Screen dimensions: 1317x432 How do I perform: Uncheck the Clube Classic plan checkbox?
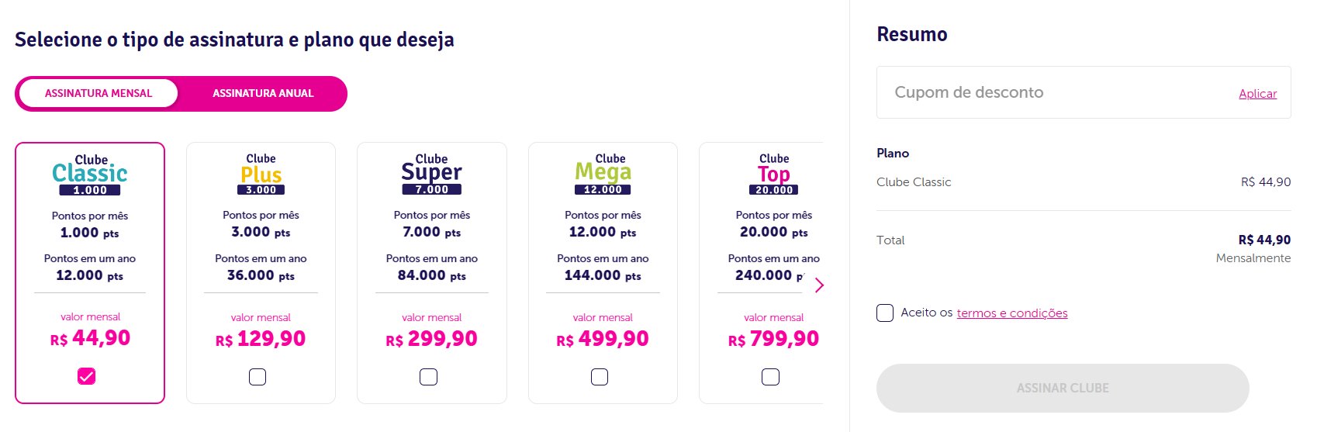pos(86,376)
